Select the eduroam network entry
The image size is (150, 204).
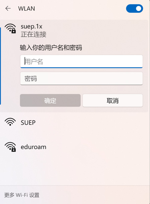click(74, 147)
